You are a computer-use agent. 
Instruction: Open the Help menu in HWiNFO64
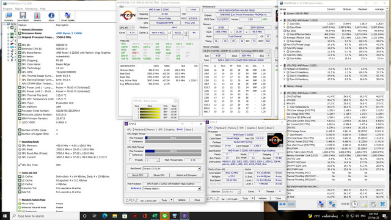point(43,9)
